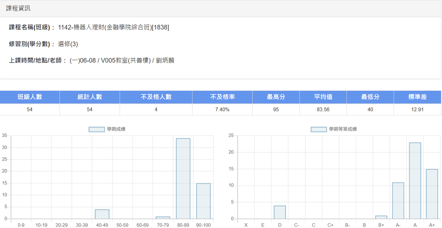The height and width of the screenshot is (228, 442).
Task: Toggle the 學期等第成績 legend swatch
Action: pyautogui.click(x=318, y=129)
